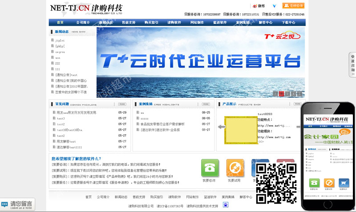356x212 pixels.
Task: Select 新闻动态 in the top navigation bar
Action: (106, 23)
